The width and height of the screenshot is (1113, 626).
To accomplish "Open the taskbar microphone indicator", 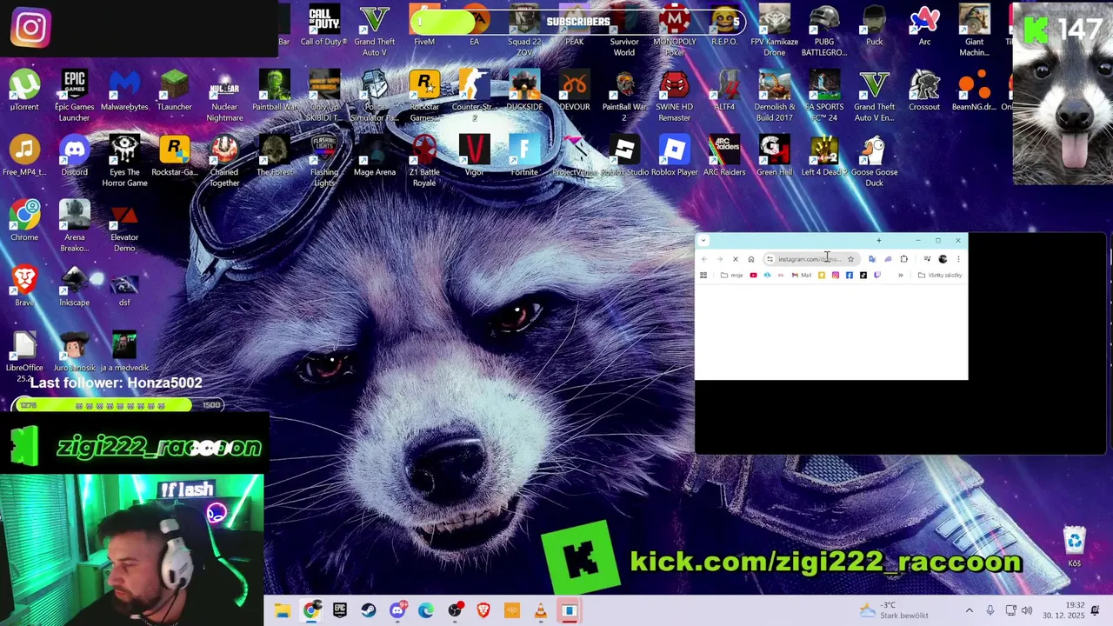I will tap(990, 610).
